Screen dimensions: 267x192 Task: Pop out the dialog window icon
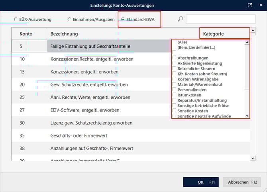pos(250,5)
